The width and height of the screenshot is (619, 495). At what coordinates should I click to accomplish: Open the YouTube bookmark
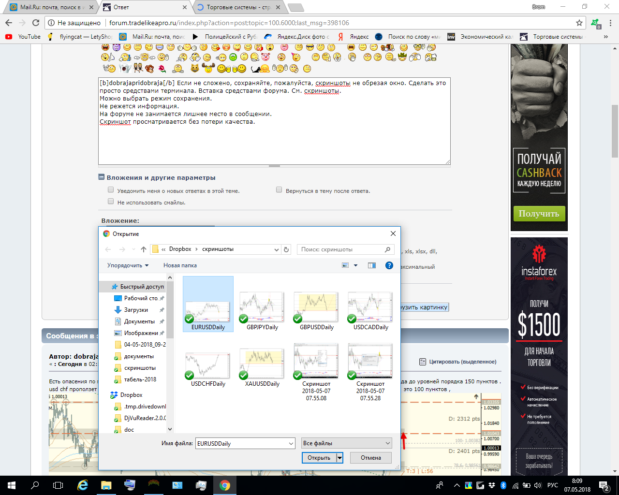(23, 37)
